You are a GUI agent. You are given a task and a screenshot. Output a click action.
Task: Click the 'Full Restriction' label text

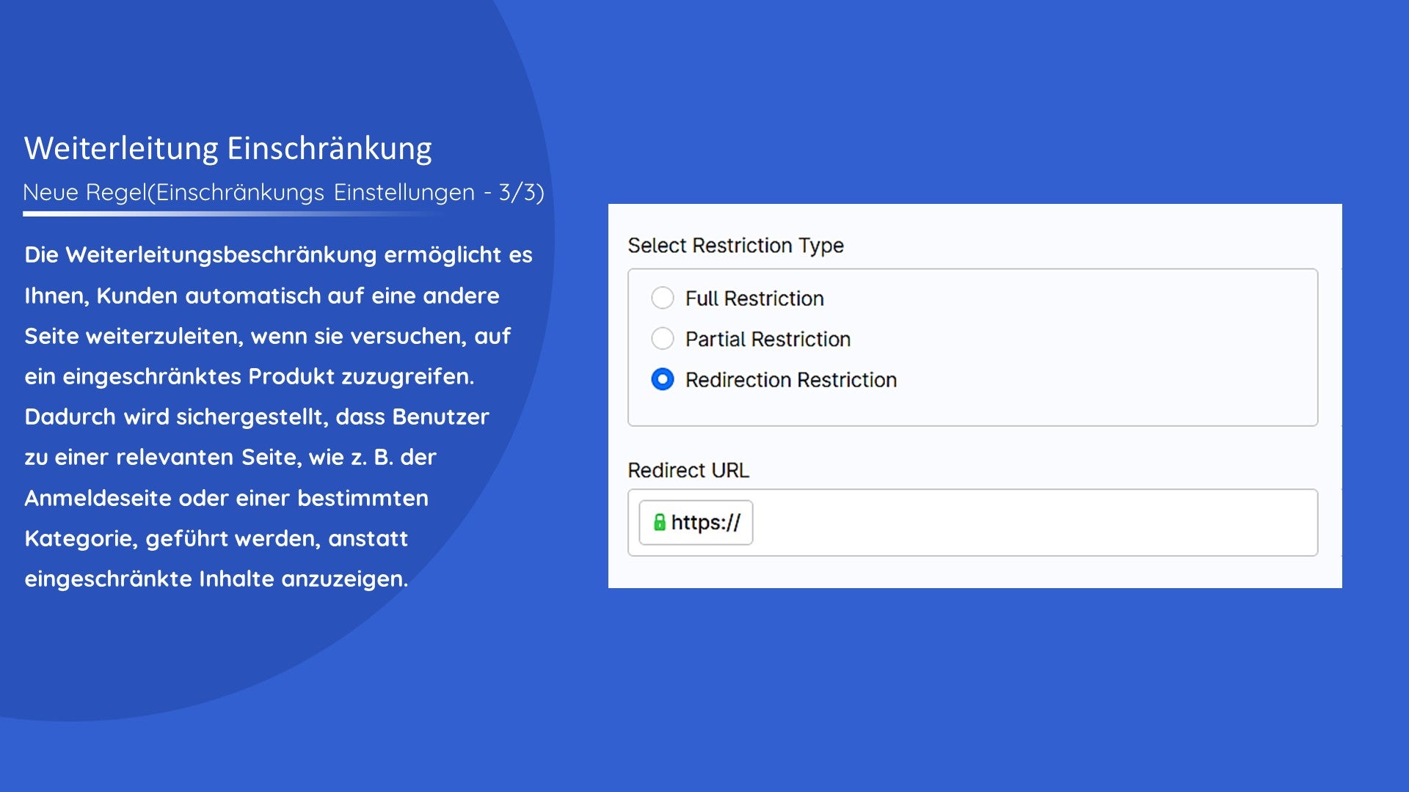point(754,298)
